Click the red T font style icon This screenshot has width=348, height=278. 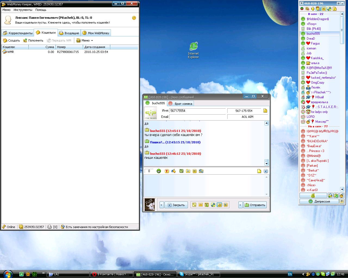167,171
